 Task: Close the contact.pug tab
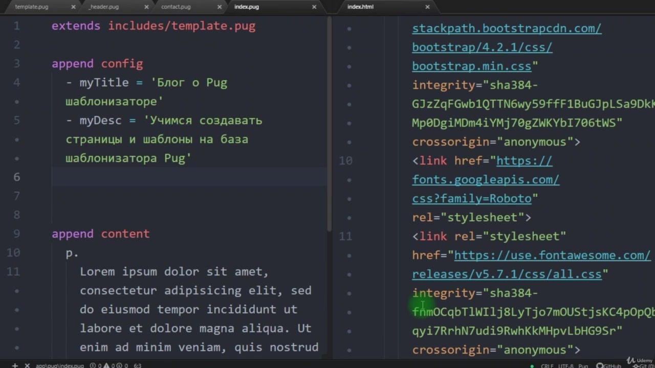[x=220, y=7]
